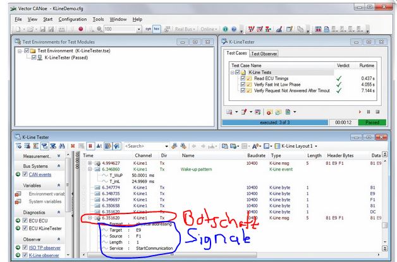The image size is (397, 262).
Task: Click the pause test button in K-LineTester
Action: point(369,112)
